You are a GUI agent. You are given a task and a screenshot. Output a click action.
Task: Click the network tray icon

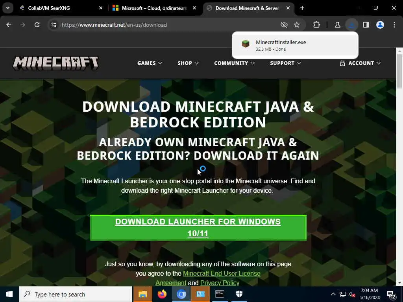coord(343,294)
